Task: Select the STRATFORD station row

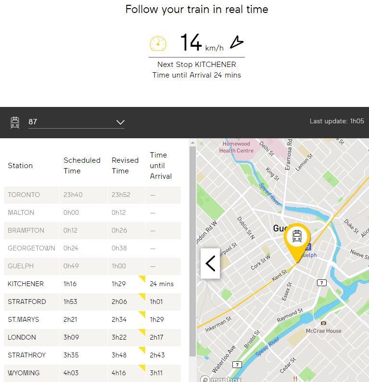Action: pyautogui.click(x=91, y=302)
